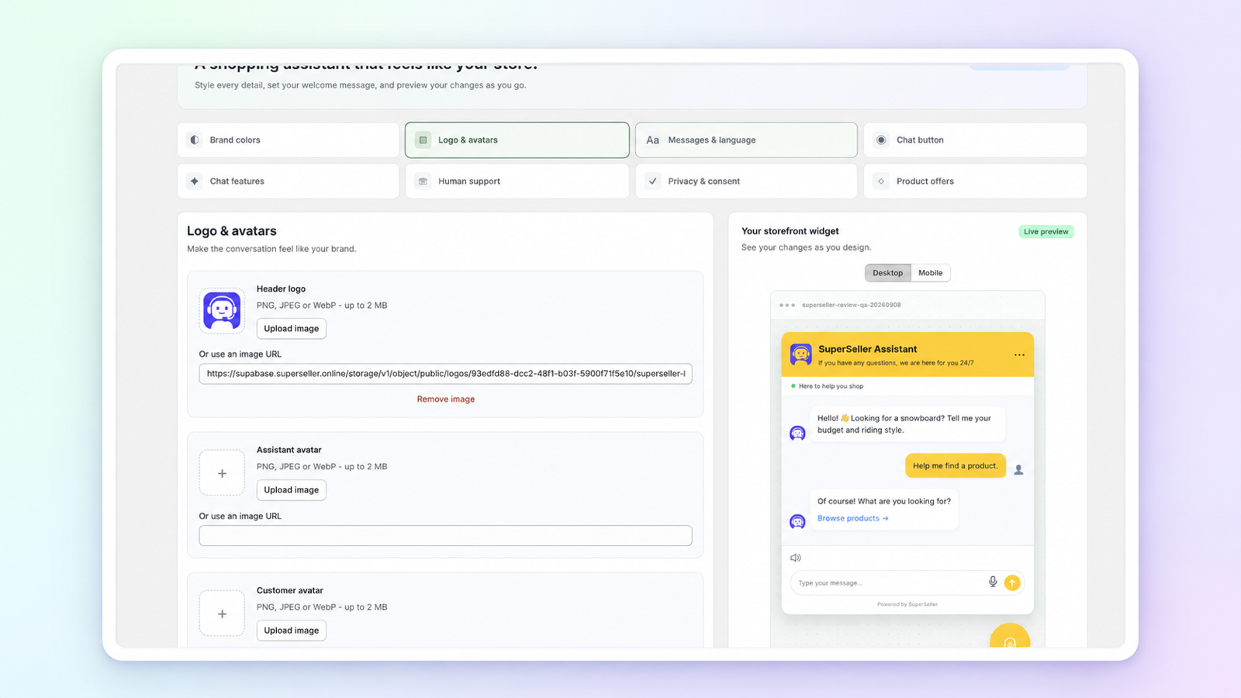
Task: Click the yellow send arrow button
Action: (x=1012, y=582)
